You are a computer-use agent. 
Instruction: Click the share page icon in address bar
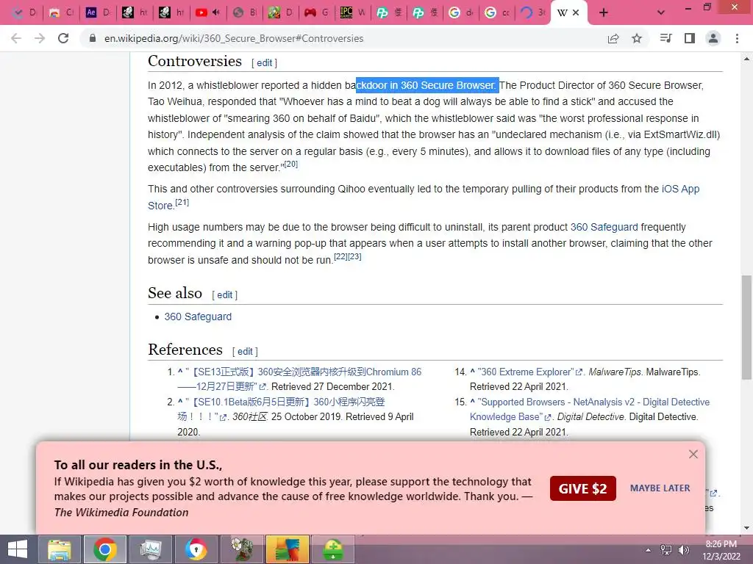613,38
